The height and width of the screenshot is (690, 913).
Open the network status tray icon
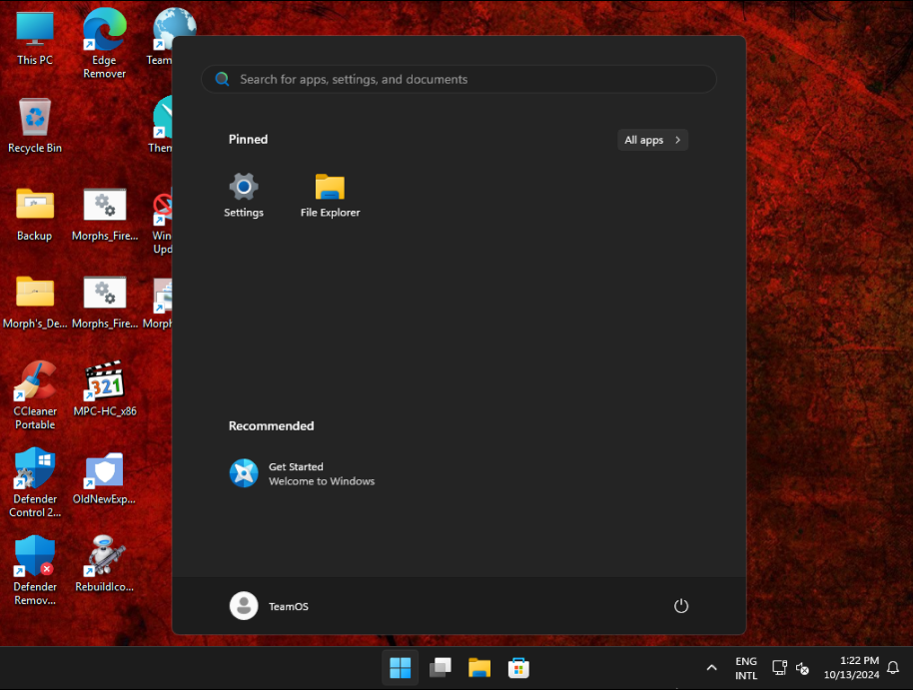(x=779, y=668)
